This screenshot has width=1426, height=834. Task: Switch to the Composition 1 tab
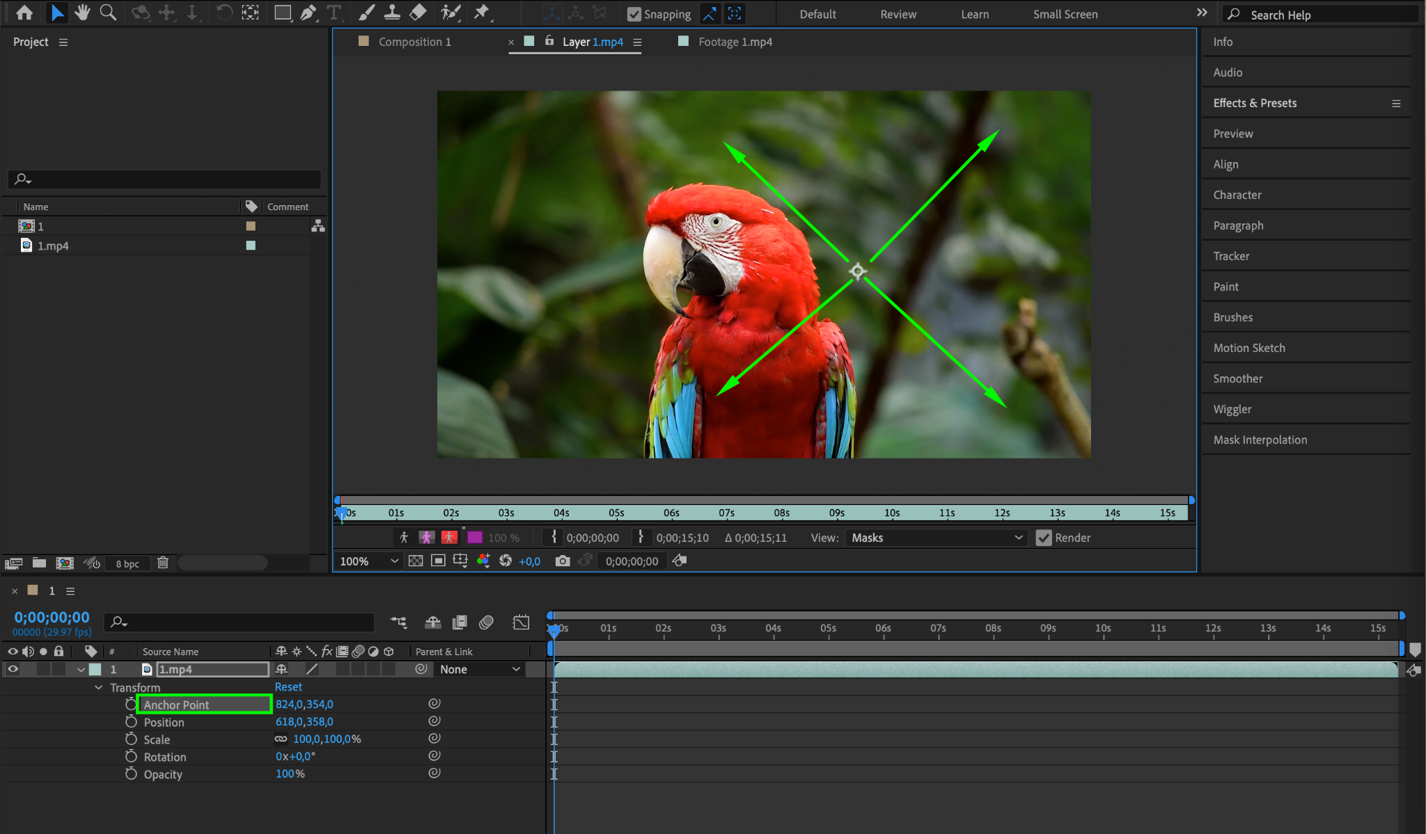tap(414, 42)
